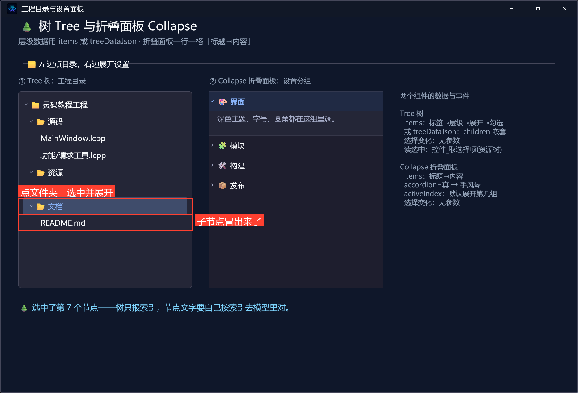The image size is (578, 393).
Task: Click the line accordion=真 → 手风琴
Action: pos(442,185)
